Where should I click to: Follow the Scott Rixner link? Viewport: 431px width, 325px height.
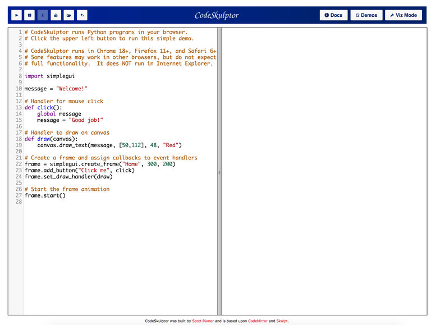(203, 321)
